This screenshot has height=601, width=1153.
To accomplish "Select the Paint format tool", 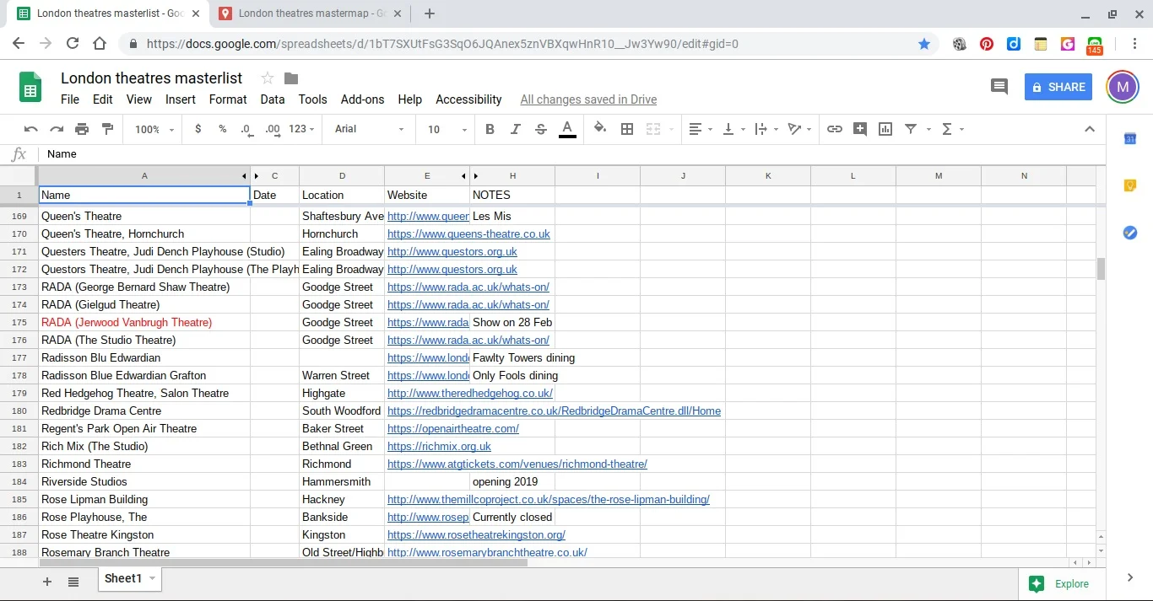I will (x=107, y=129).
